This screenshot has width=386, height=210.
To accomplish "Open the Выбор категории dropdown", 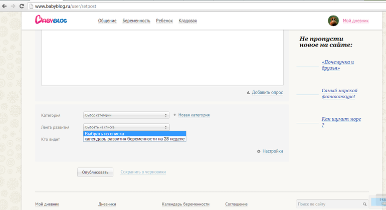I will coord(126,115).
